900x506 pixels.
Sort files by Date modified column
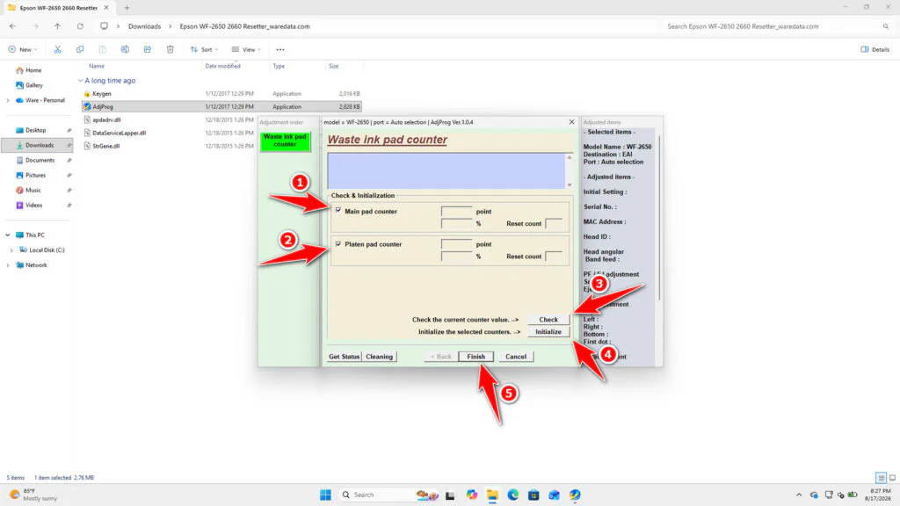pos(222,66)
